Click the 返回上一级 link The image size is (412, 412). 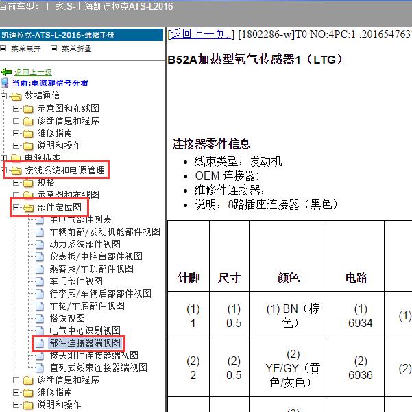(33, 72)
